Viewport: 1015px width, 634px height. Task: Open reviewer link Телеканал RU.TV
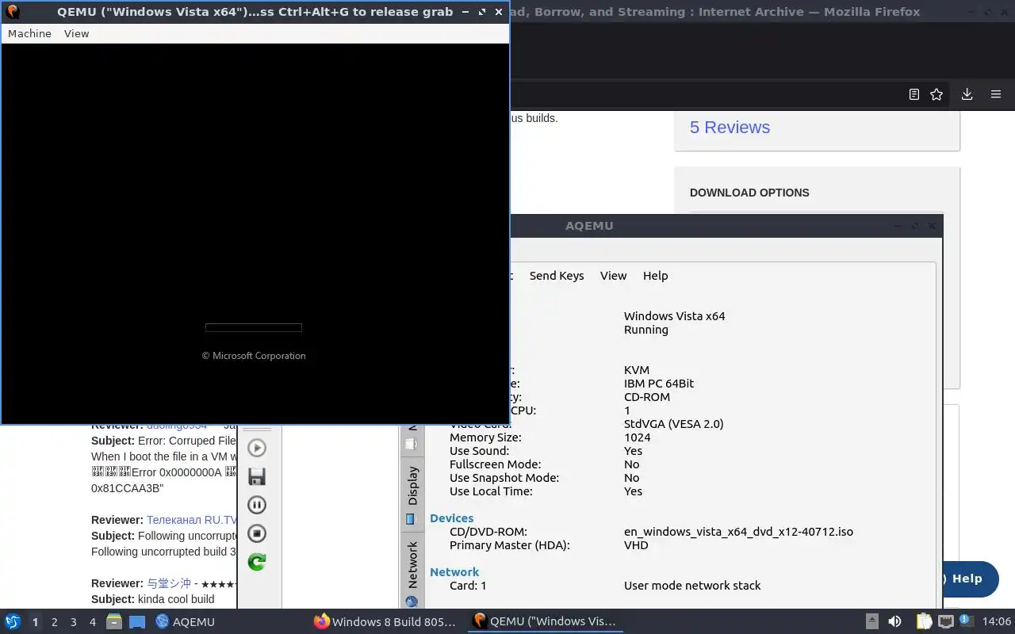[x=192, y=520]
